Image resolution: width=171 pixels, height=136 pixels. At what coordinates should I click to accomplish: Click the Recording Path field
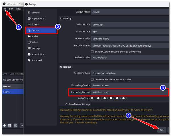(130, 73)
